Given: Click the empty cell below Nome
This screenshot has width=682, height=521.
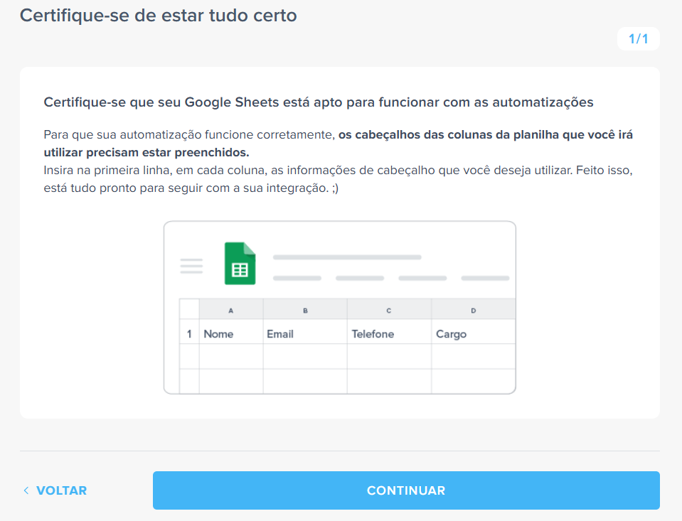Looking at the screenshot, I should 231,357.
